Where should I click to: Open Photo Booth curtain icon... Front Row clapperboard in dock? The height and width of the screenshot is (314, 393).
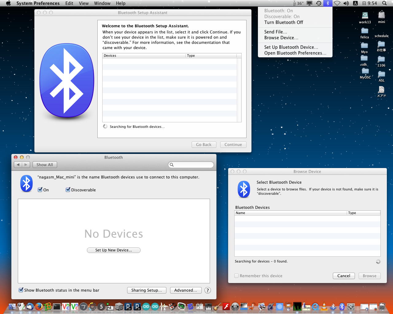[244, 306]
